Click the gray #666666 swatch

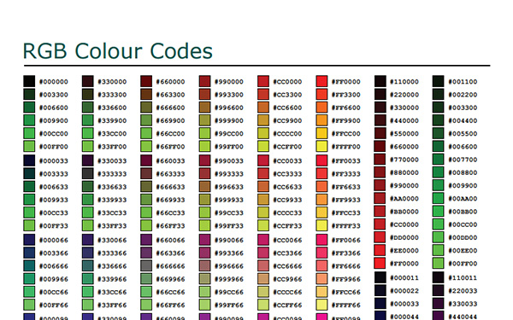pos(146,265)
